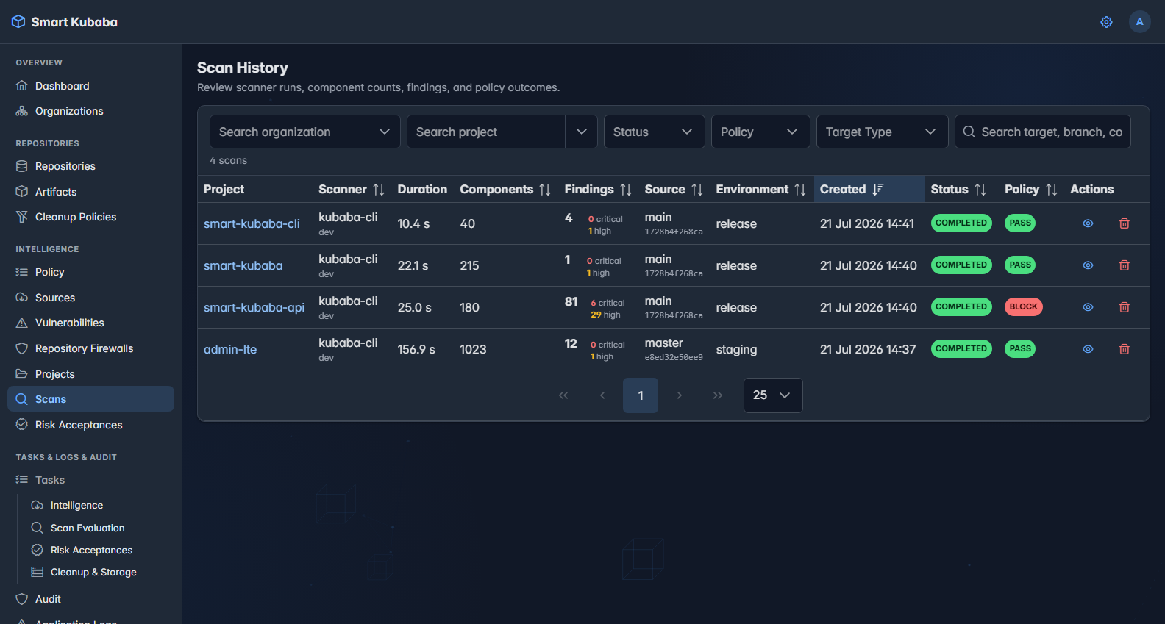Open Scan Evaluation tasks sub-item
The image size is (1165, 624).
pyautogui.click(x=99, y=528)
